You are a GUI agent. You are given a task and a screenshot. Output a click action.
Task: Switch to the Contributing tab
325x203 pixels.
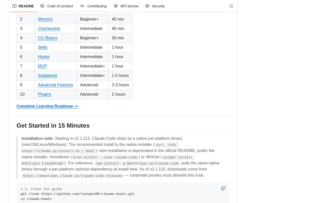[93, 6]
